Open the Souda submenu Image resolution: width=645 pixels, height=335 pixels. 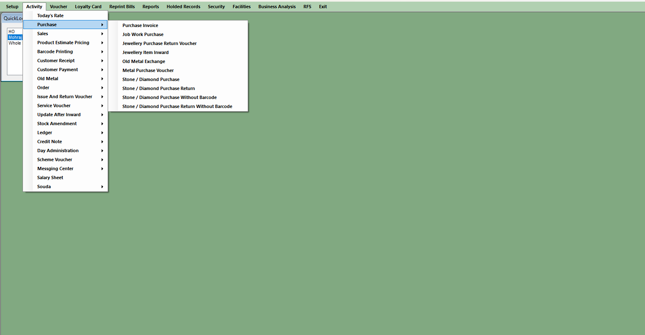[x=66, y=187]
